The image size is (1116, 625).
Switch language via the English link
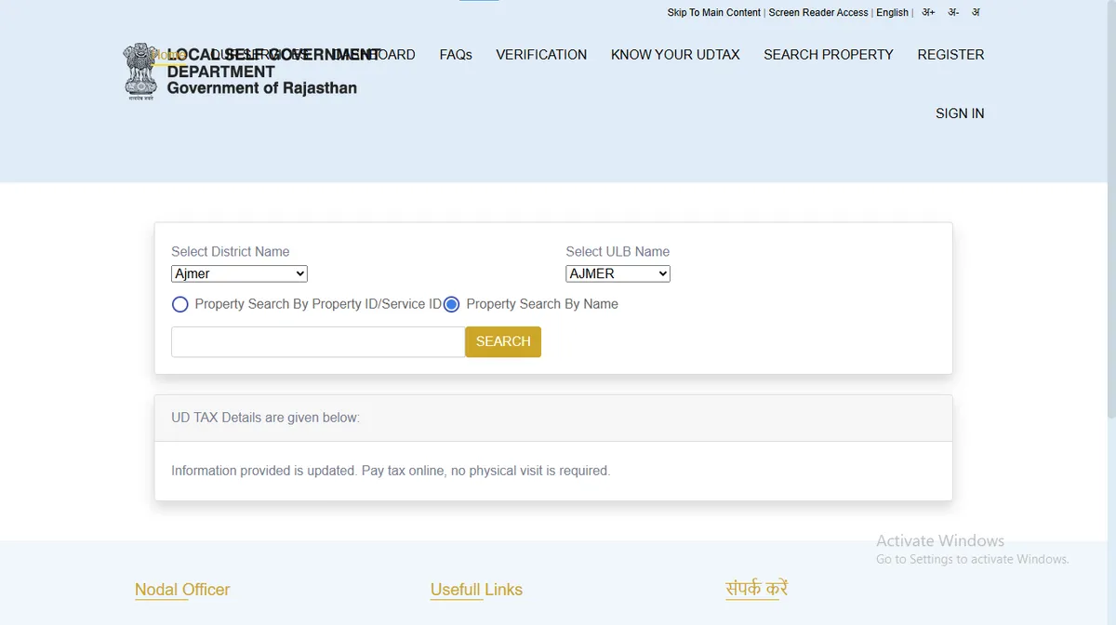click(x=892, y=13)
